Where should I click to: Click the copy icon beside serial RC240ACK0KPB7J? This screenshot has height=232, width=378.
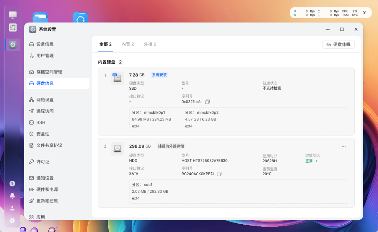(x=219, y=173)
